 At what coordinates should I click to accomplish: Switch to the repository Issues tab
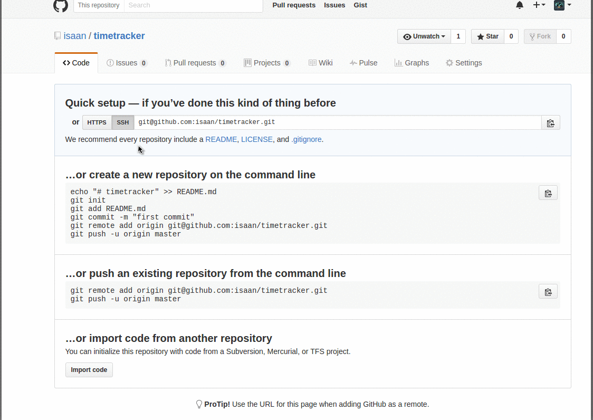point(127,63)
